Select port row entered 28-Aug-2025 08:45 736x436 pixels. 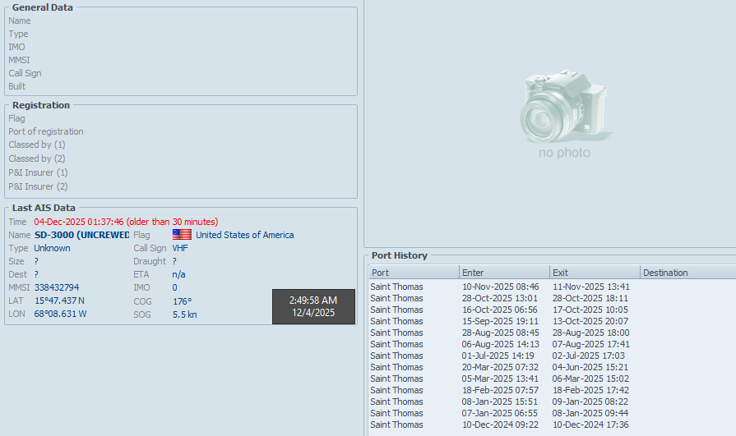(552, 333)
